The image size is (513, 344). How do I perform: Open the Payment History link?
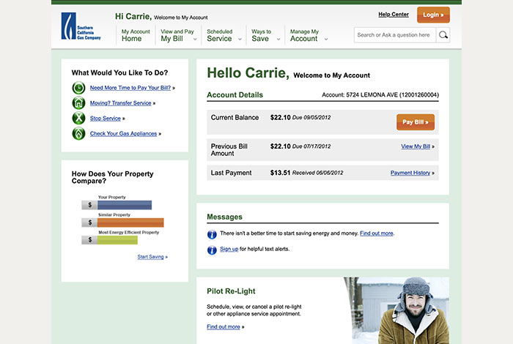[x=410, y=173]
